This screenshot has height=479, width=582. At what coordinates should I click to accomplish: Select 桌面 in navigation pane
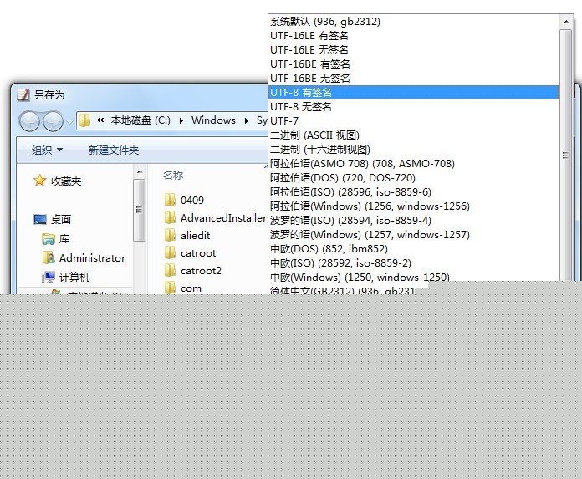[60, 219]
